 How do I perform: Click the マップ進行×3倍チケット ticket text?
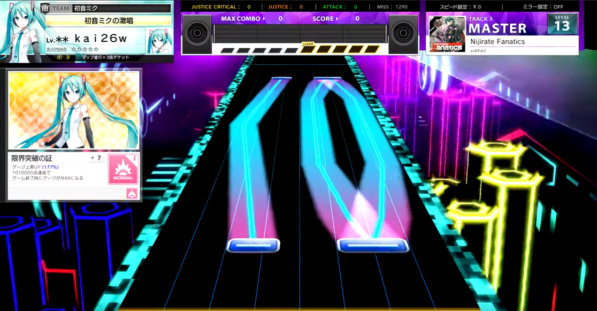pyautogui.click(x=106, y=57)
